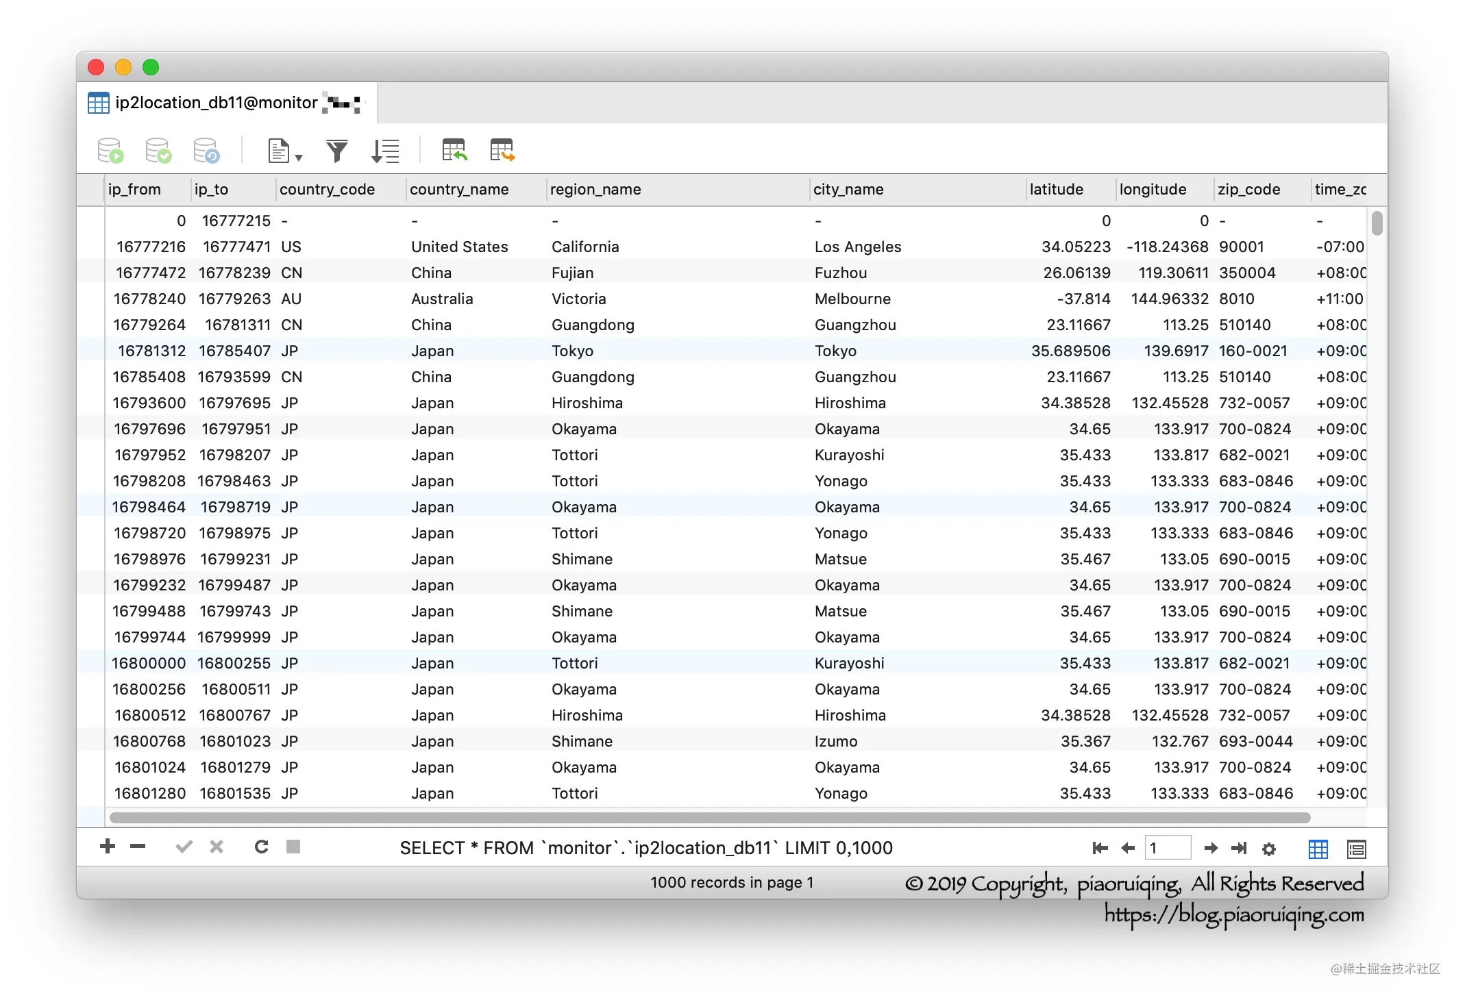Select the ip2location_db11@monitor tab

click(227, 103)
